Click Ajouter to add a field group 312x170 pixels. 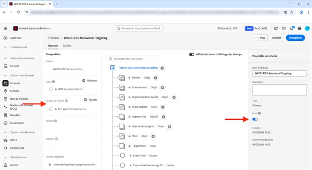pos(90,100)
